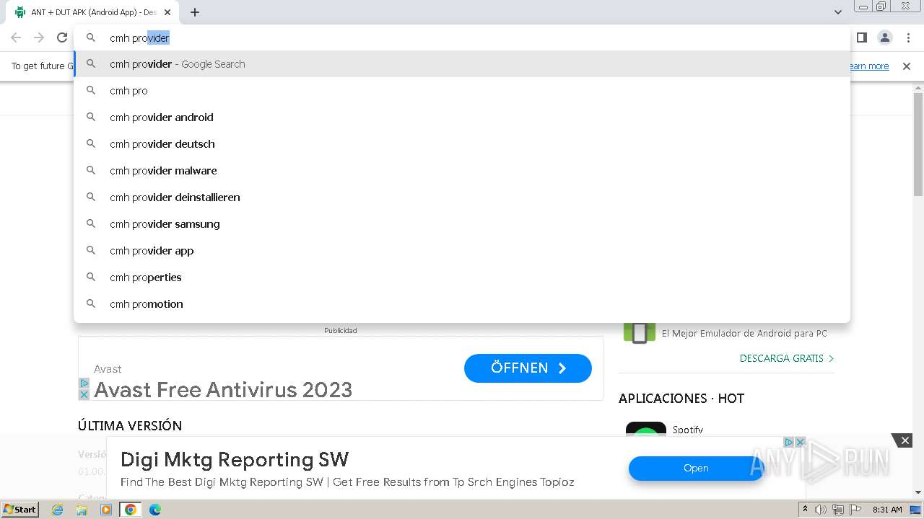The height and width of the screenshot is (519, 924).
Task: Open File Explorer from taskbar
Action: [82, 510]
